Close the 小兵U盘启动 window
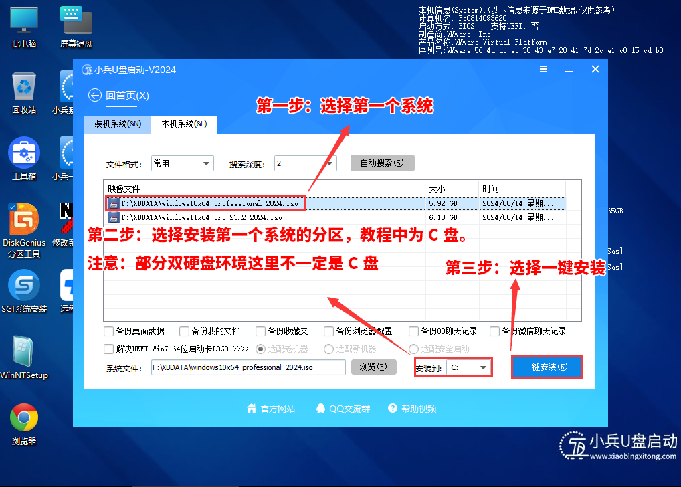The height and width of the screenshot is (487, 681). 595,69
